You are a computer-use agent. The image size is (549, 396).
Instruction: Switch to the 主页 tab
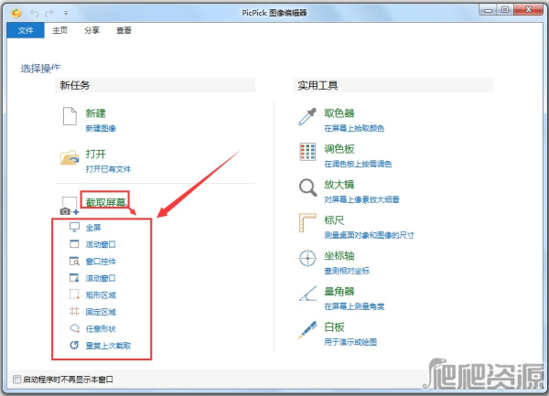click(x=59, y=30)
